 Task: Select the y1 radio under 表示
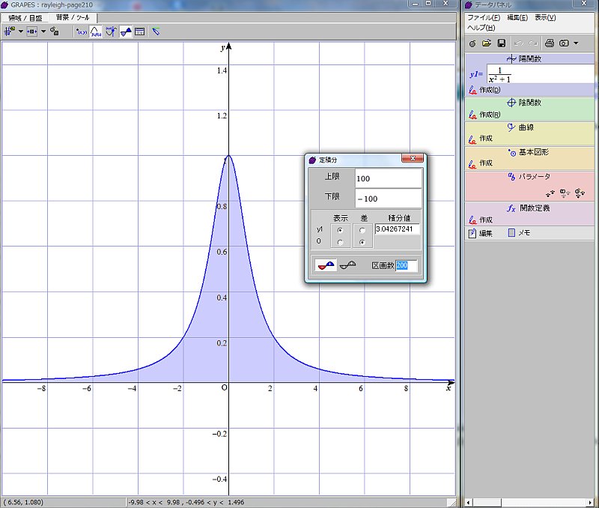pyautogui.click(x=341, y=229)
